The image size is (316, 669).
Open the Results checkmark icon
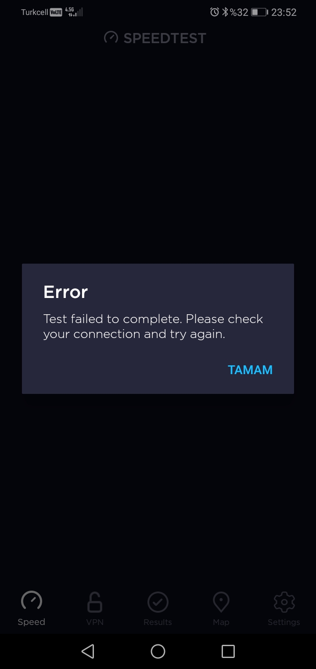(x=158, y=602)
